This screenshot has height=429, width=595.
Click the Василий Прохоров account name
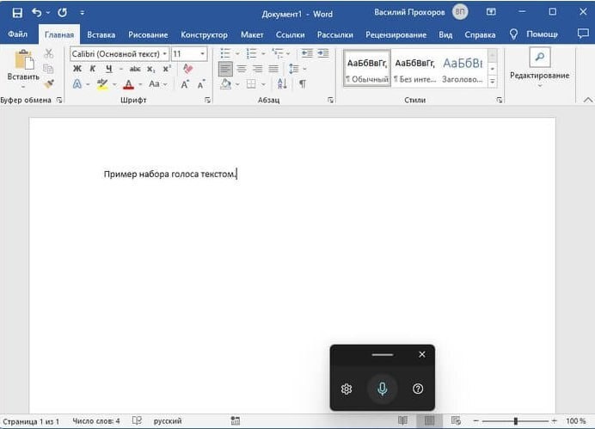[x=409, y=13]
